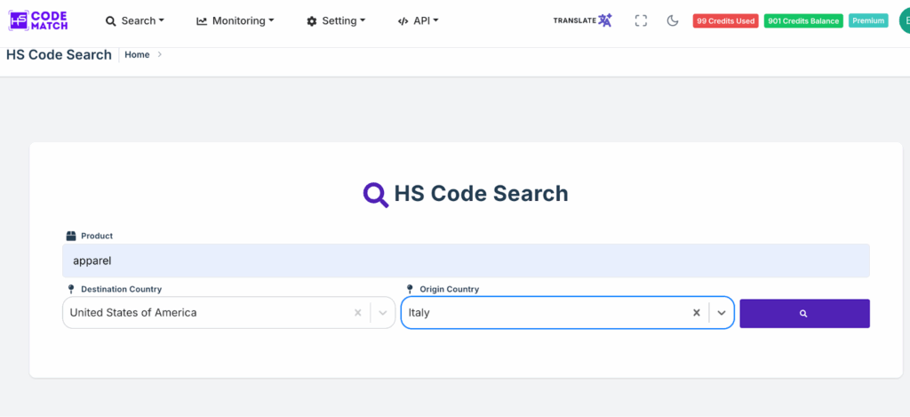
Task: Clear the Destination Country selection
Action: 358,313
